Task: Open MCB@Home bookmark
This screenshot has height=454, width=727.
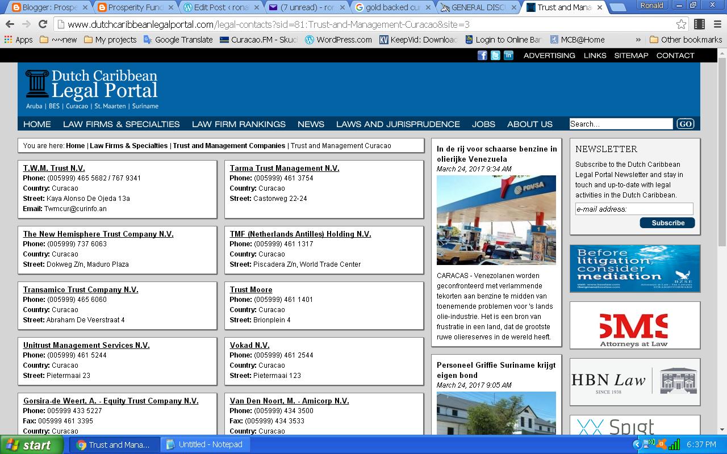Action: (x=576, y=40)
